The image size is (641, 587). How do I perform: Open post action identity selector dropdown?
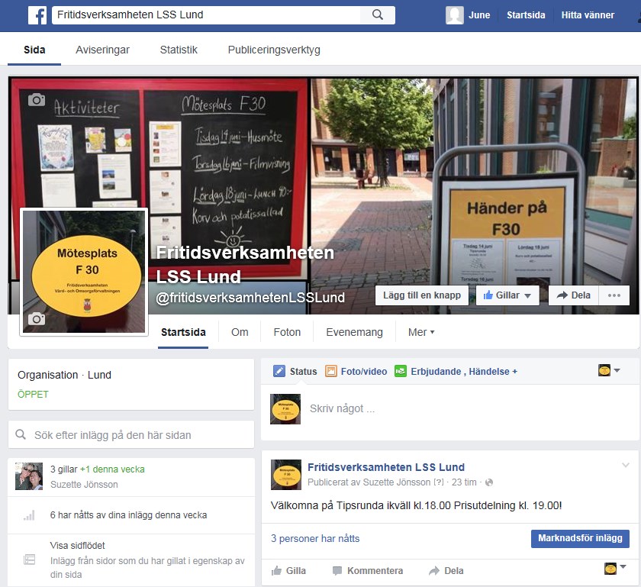tap(615, 568)
